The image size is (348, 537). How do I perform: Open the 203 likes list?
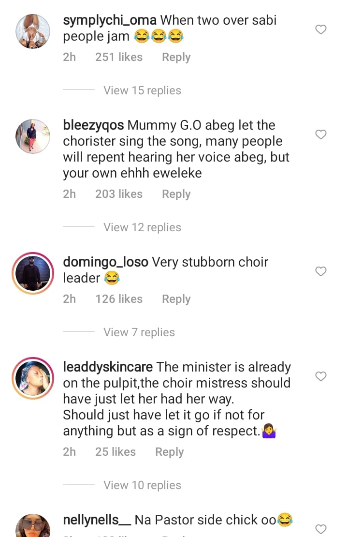119,194
